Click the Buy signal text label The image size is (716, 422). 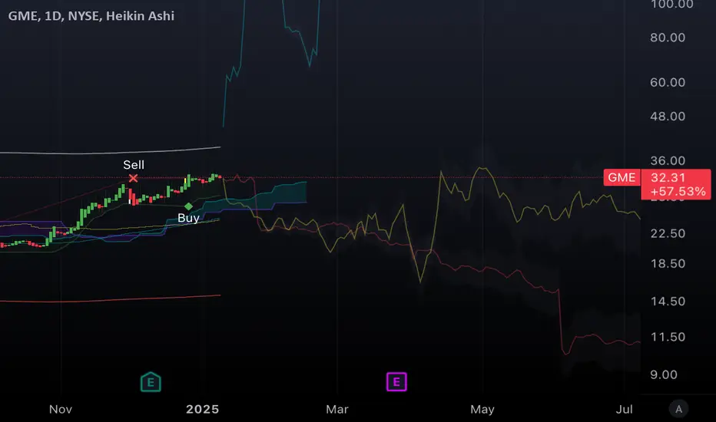point(188,218)
